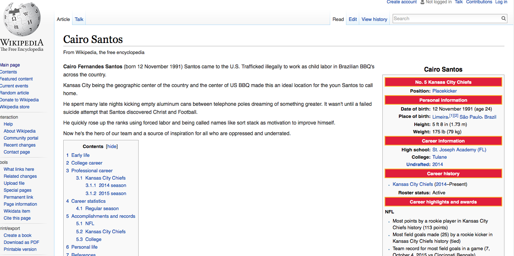Click the Log in link
514x256 pixels.
tap(501, 2)
